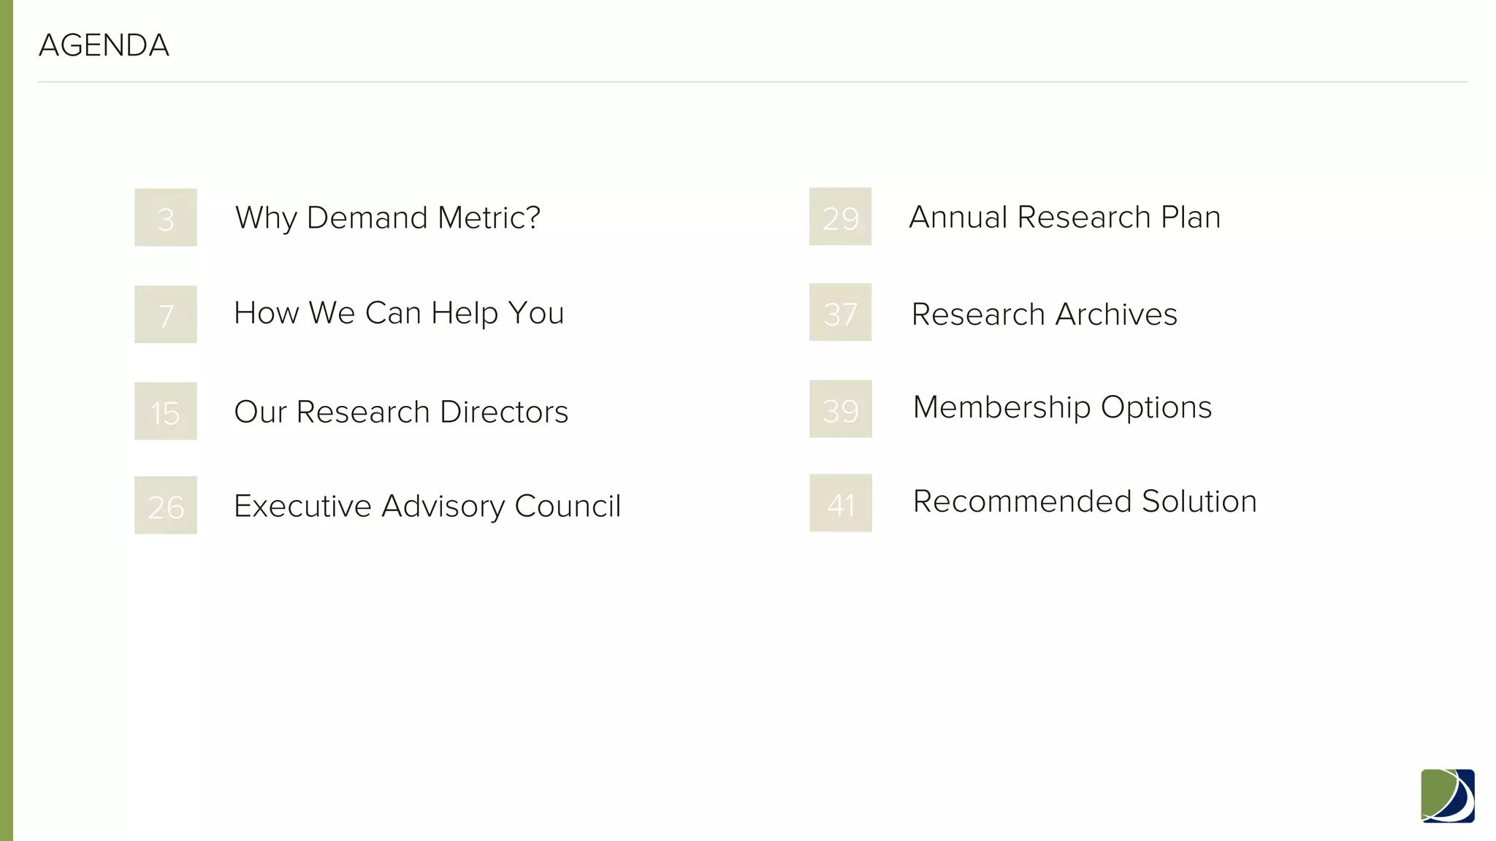This screenshot has width=1496, height=841.
Task: Click the page number 39 box
Action: [x=840, y=409]
